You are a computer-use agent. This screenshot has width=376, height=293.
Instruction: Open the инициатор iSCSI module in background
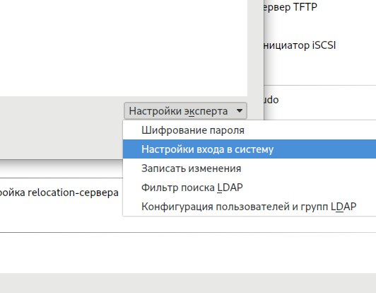(x=300, y=45)
